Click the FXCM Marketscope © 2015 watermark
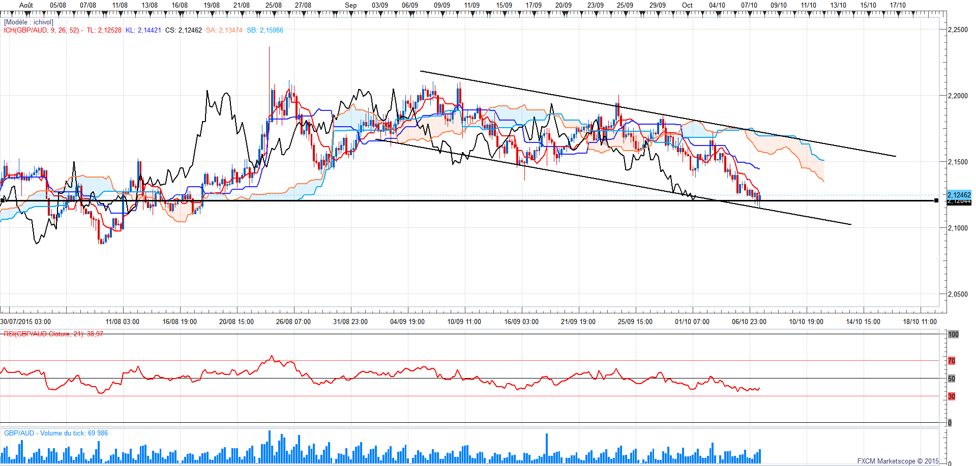Image resolution: width=976 pixels, height=466 pixels. point(898,461)
